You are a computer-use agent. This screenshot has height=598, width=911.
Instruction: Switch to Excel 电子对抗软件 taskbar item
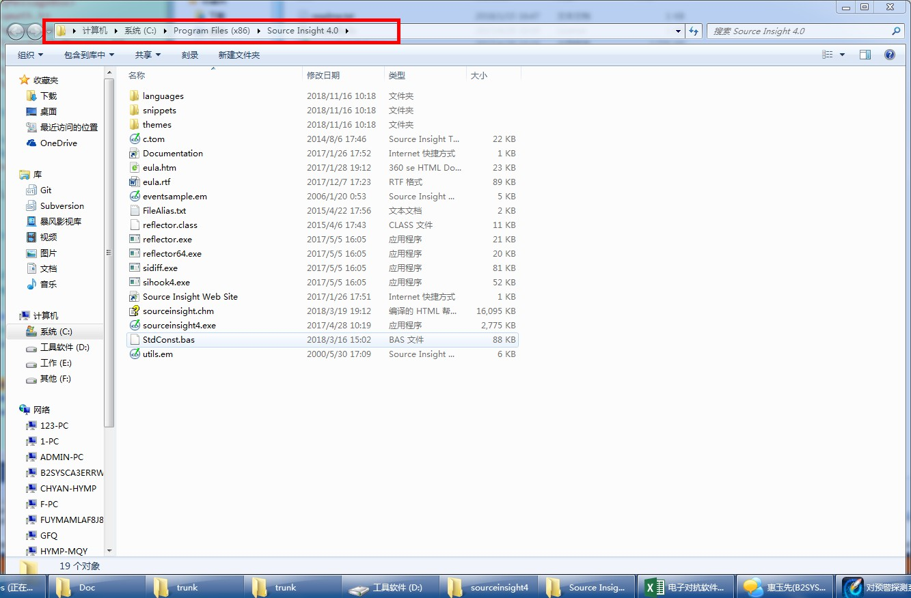(x=686, y=587)
